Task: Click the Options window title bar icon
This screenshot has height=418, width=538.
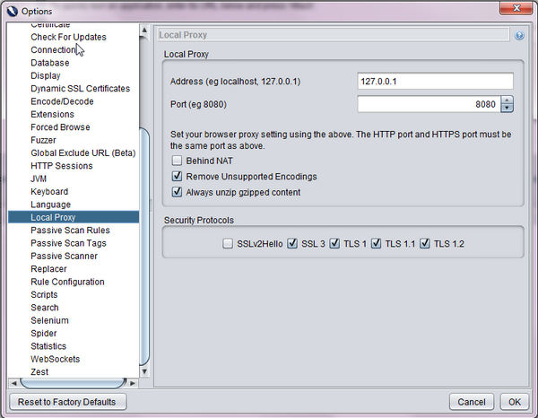Action: 13,8
